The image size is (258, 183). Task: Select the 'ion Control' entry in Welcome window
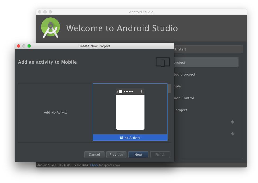(184, 98)
